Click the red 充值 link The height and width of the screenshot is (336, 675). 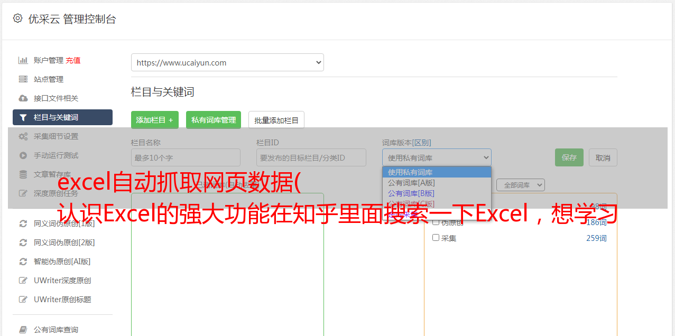pyautogui.click(x=73, y=60)
